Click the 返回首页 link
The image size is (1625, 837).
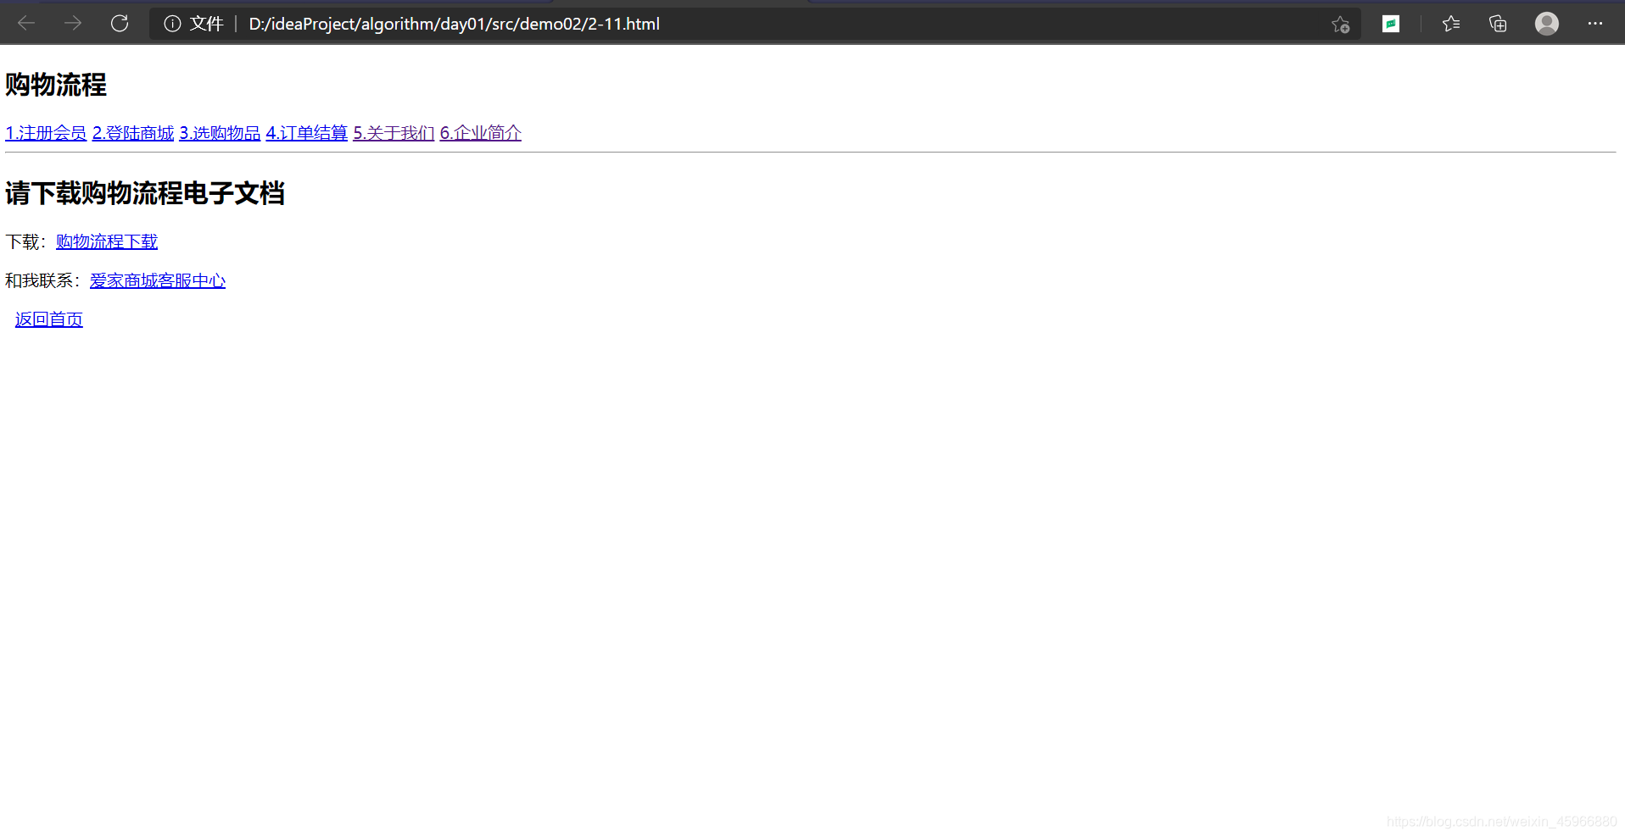tap(49, 319)
